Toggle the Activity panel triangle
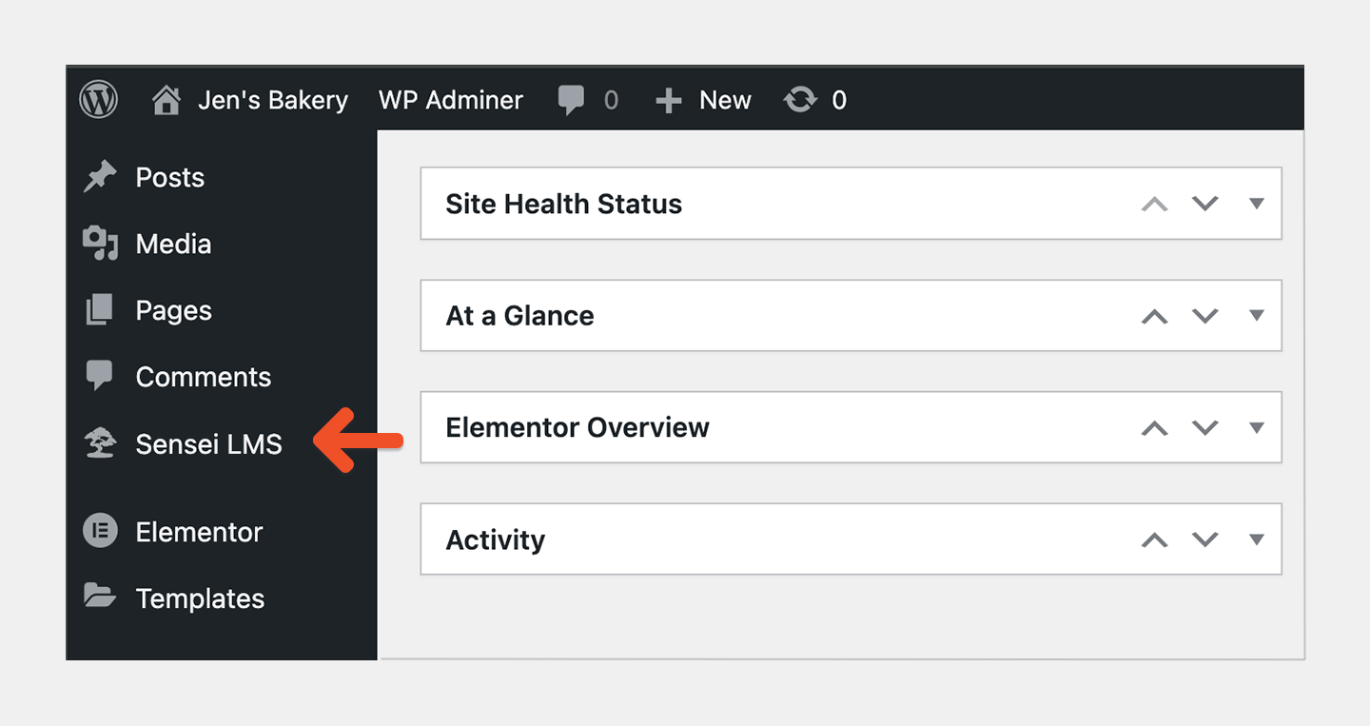The height and width of the screenshot is (726, 1370). tap(1257, 540)
